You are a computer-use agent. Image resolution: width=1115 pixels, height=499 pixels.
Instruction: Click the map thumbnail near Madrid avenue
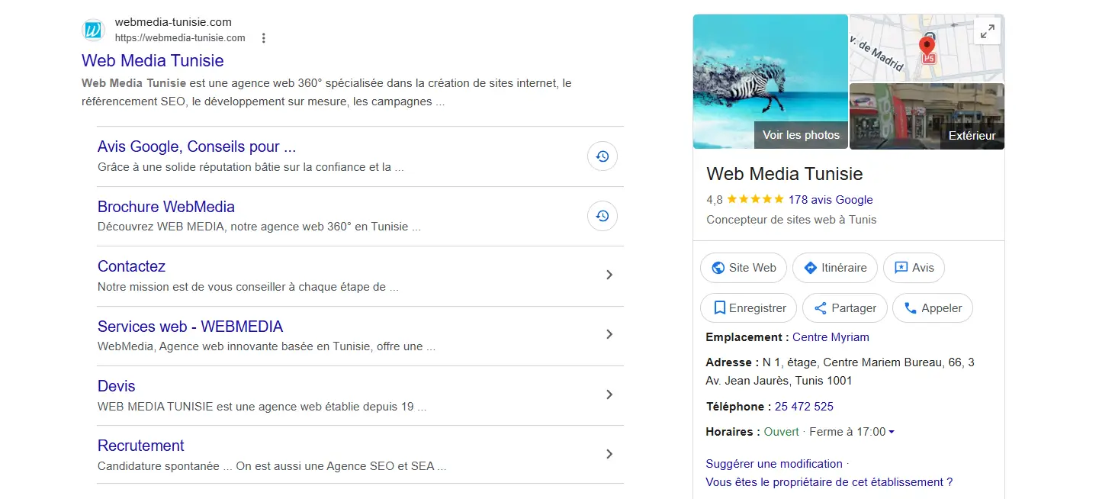click(927, 48)
